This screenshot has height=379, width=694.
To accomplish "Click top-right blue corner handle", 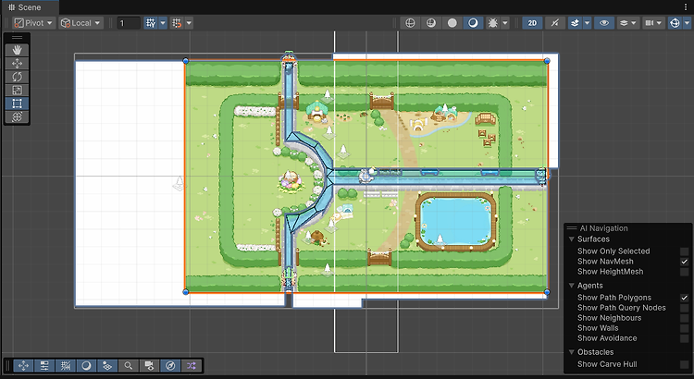I will pyautogui.click(x=547, y=61).
